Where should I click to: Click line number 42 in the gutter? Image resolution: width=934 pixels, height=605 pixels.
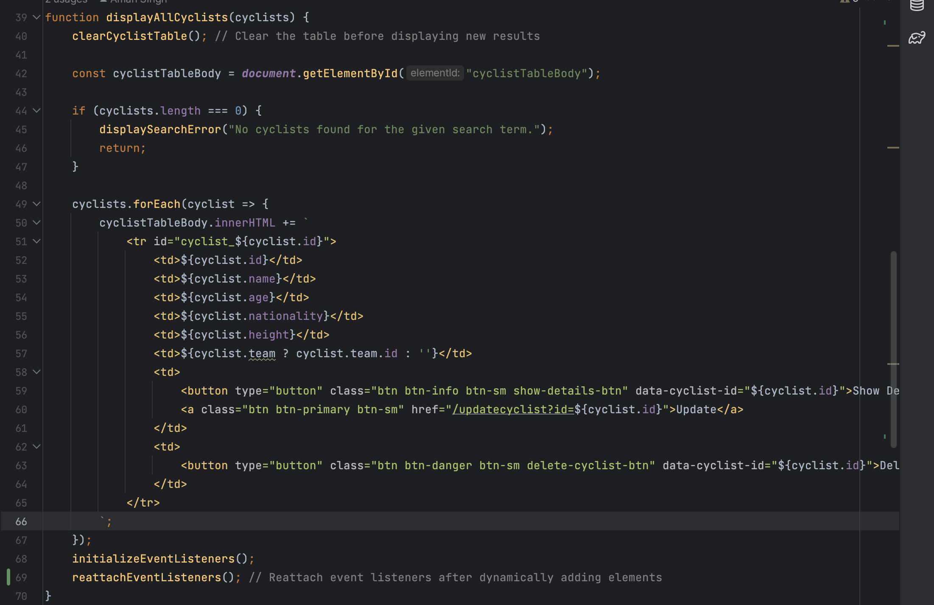pyautogui.click(x=21, y=73)
